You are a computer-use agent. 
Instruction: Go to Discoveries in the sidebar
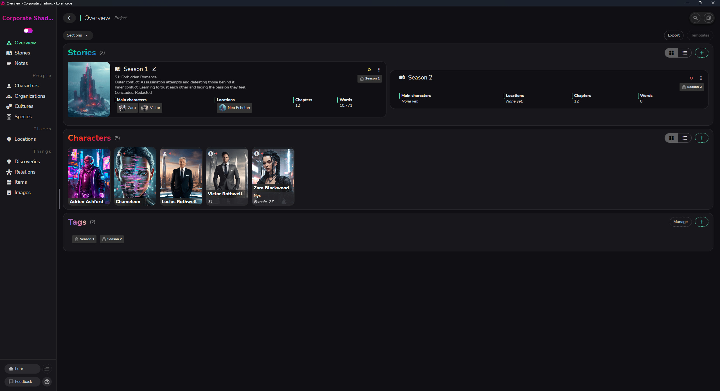click(27, 162)
